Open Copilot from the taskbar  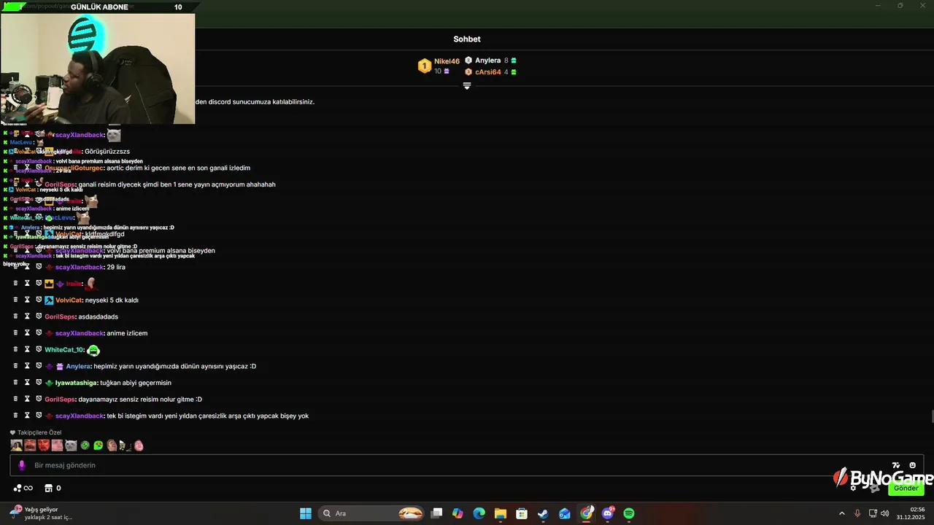click(458, 513)
